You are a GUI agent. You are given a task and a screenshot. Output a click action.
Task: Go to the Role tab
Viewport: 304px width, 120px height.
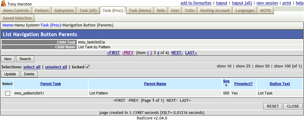pyautogui.click(x=161, y=11)
